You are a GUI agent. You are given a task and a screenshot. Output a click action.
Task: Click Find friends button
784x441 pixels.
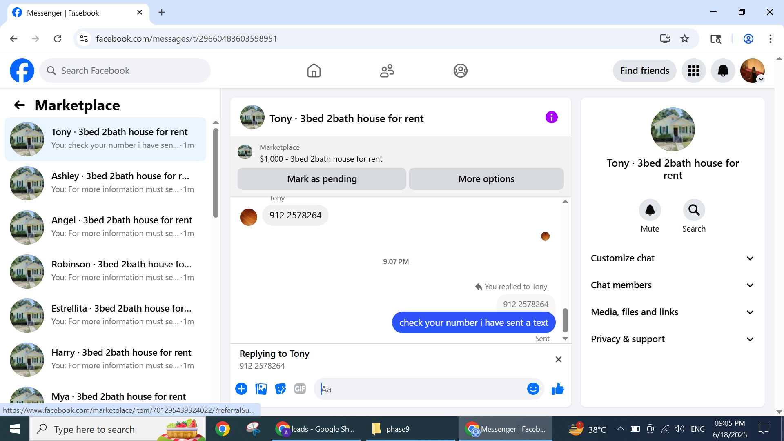click(x=644, y=71)
